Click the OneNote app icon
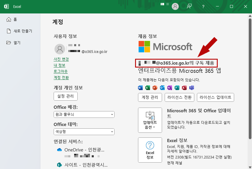 pyautogui.click(x=170, y=88)
